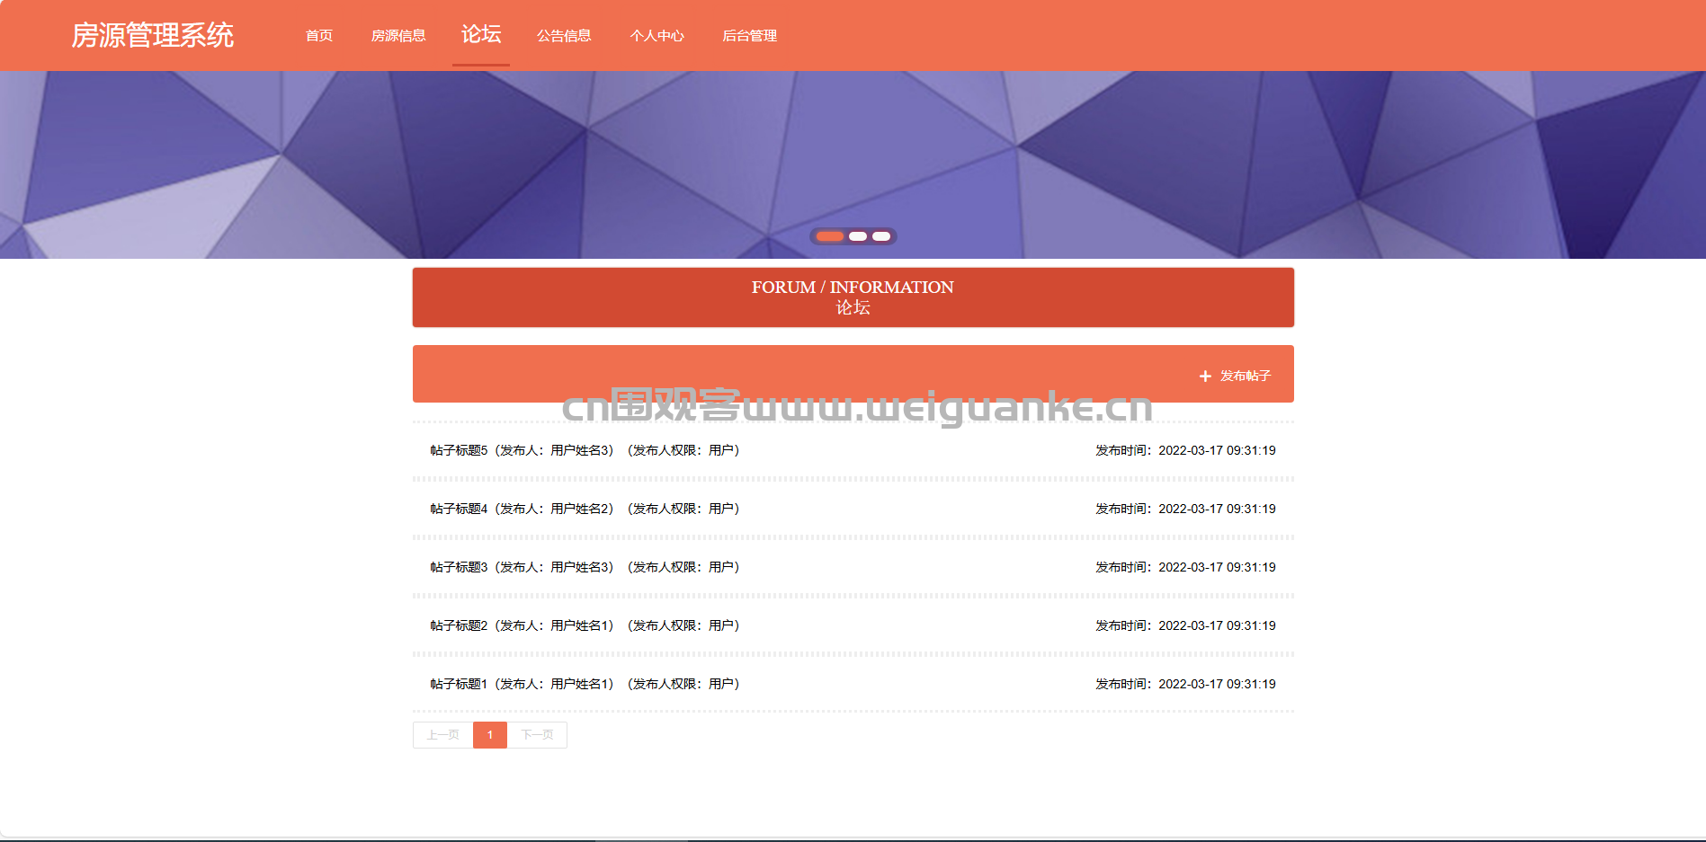Open post 帖子标题4 by 用户姓名2
The width and height of the screenshot is (1706, 842).
(x=585, y=509)
